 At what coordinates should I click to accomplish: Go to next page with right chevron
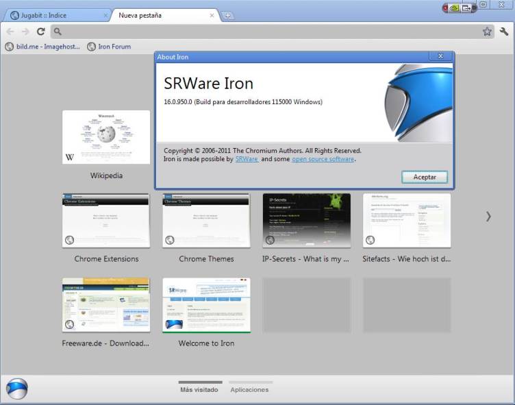click(x=488, y=217)
